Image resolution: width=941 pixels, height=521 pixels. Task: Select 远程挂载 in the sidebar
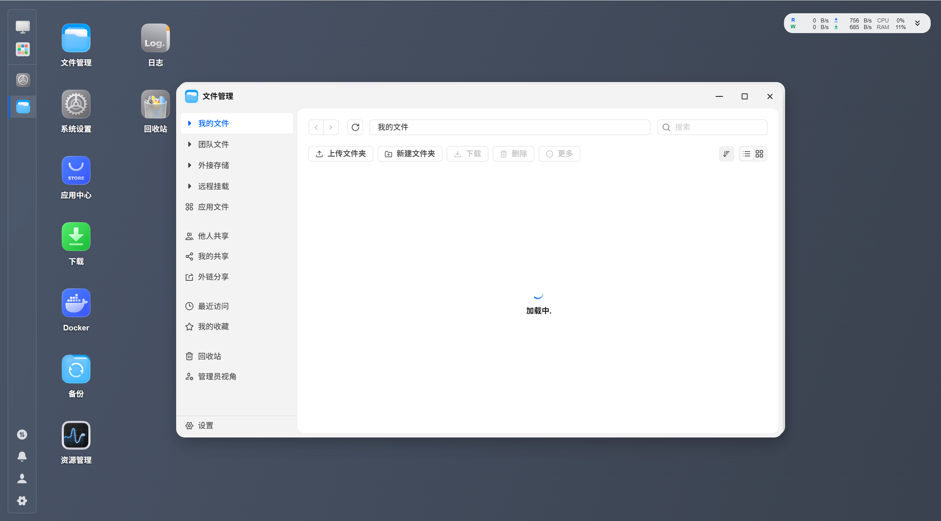coord(237,186)
